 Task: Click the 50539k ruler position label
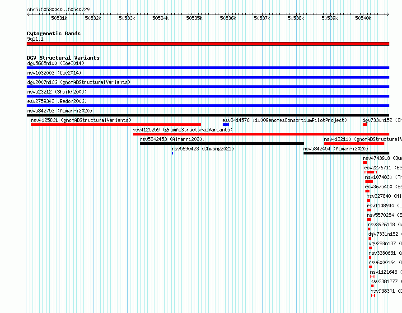coord(330,18)
